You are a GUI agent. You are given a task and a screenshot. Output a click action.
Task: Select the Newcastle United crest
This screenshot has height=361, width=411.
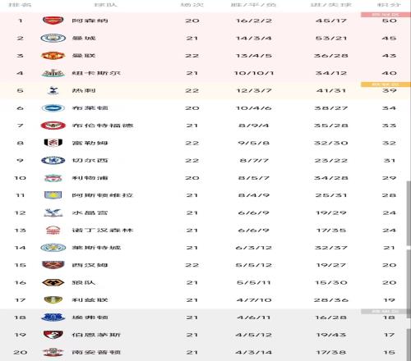tap(53, 73)
